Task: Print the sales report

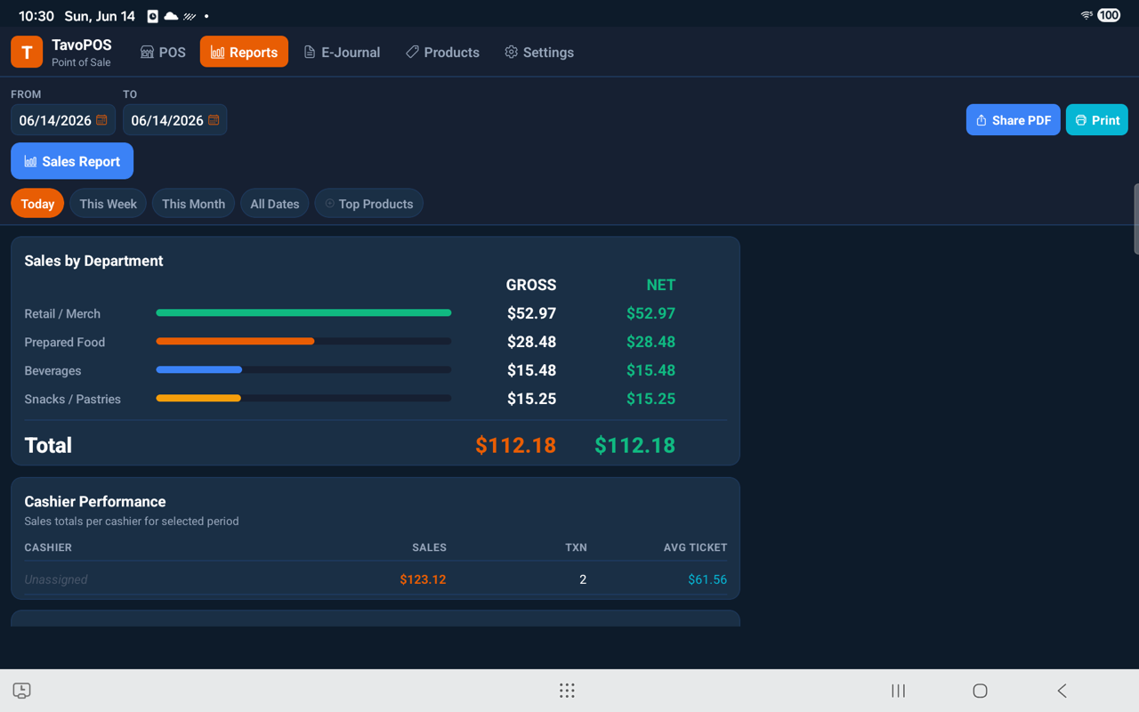Action: (1097, 120)
